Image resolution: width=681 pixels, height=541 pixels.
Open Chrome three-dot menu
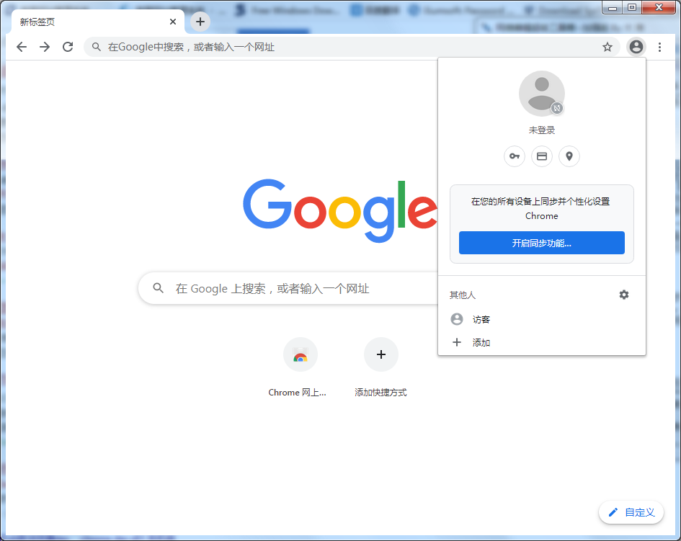pos(659,47)
